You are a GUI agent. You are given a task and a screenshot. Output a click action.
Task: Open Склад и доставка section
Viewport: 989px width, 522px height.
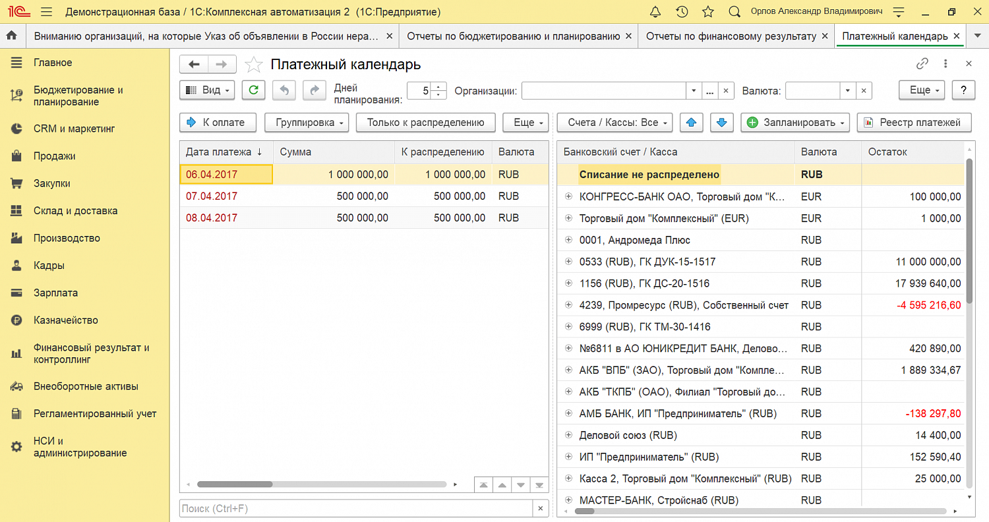click(76, 211)
